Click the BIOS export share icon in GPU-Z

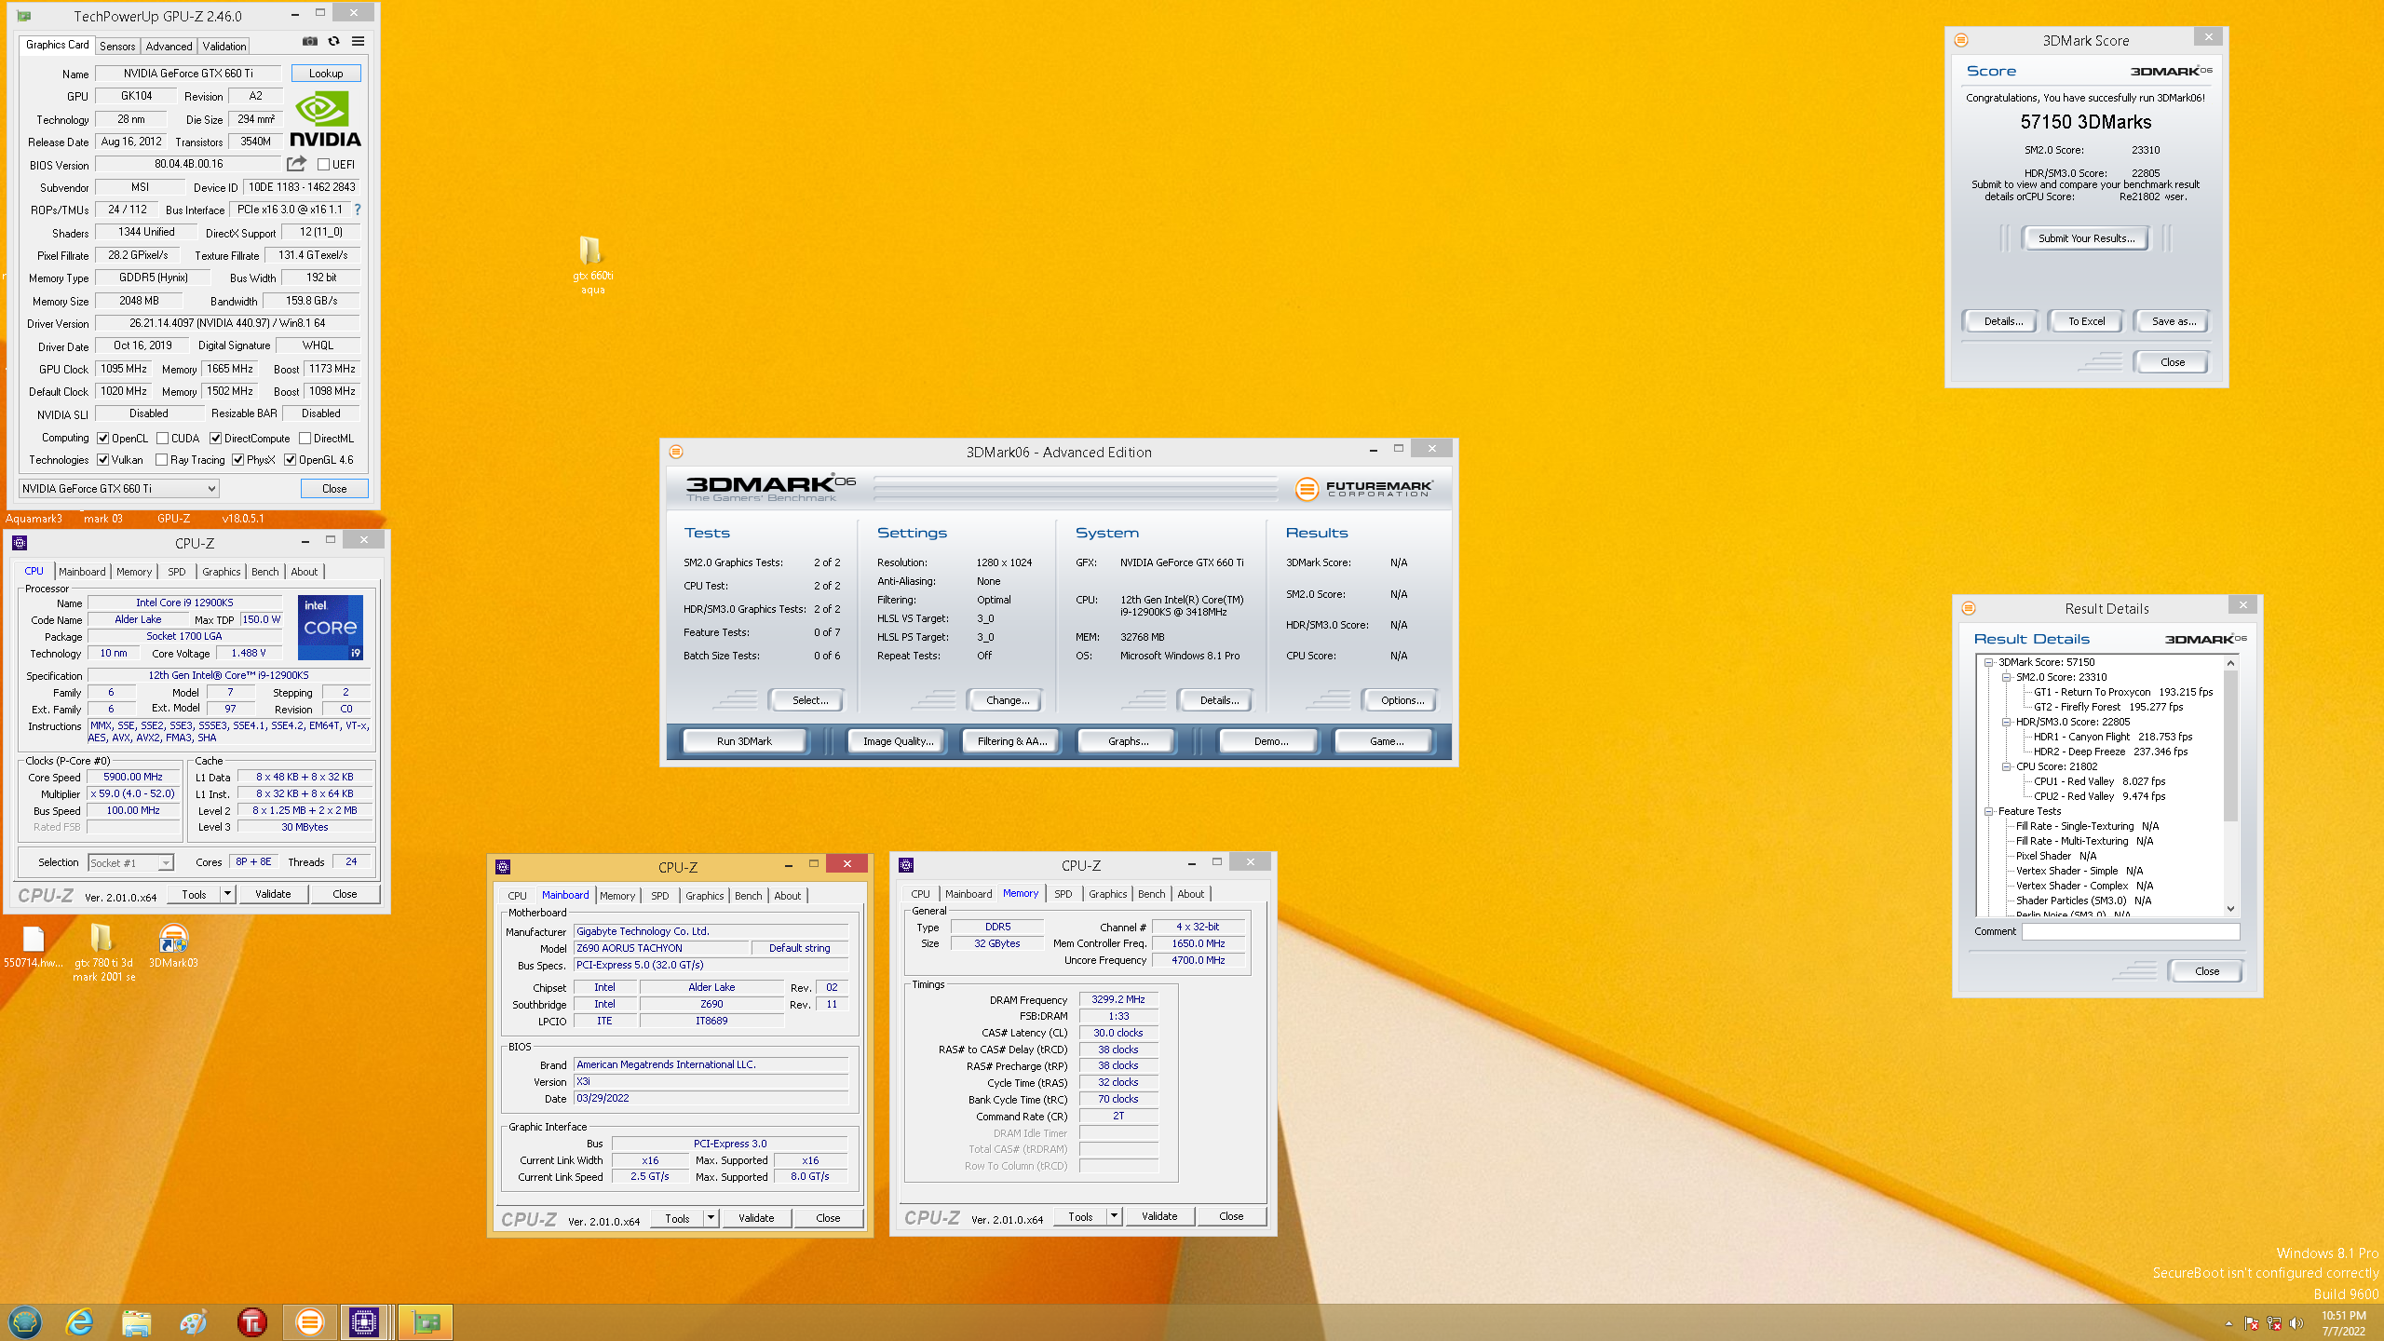point(296,164)
